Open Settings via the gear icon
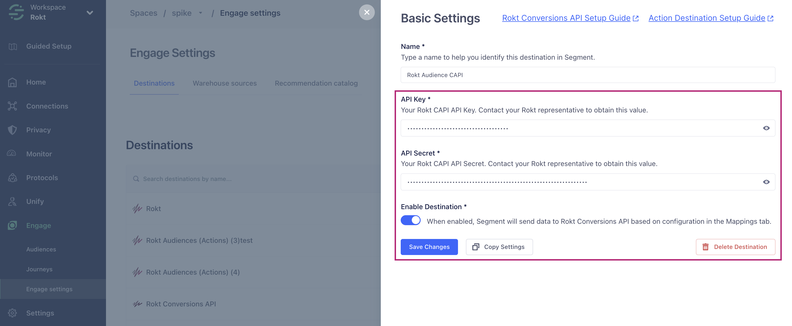The image size is (792, 326). (12, 313)
